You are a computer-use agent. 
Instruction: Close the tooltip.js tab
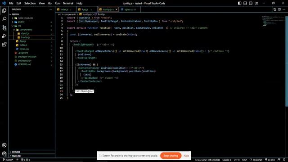tap(116, 9)
